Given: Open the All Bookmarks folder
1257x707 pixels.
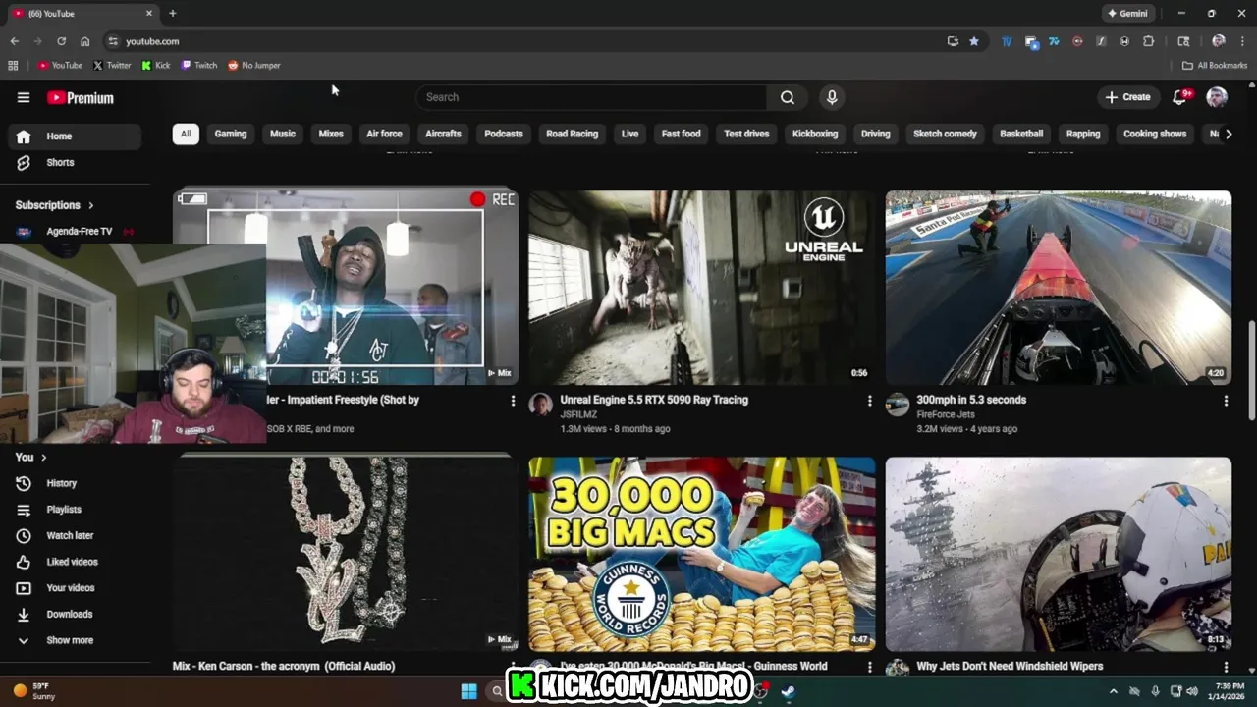Looking at the screenshot, I should 1215,66.
